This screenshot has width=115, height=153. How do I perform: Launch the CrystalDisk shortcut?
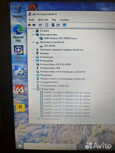pos(19,72)
